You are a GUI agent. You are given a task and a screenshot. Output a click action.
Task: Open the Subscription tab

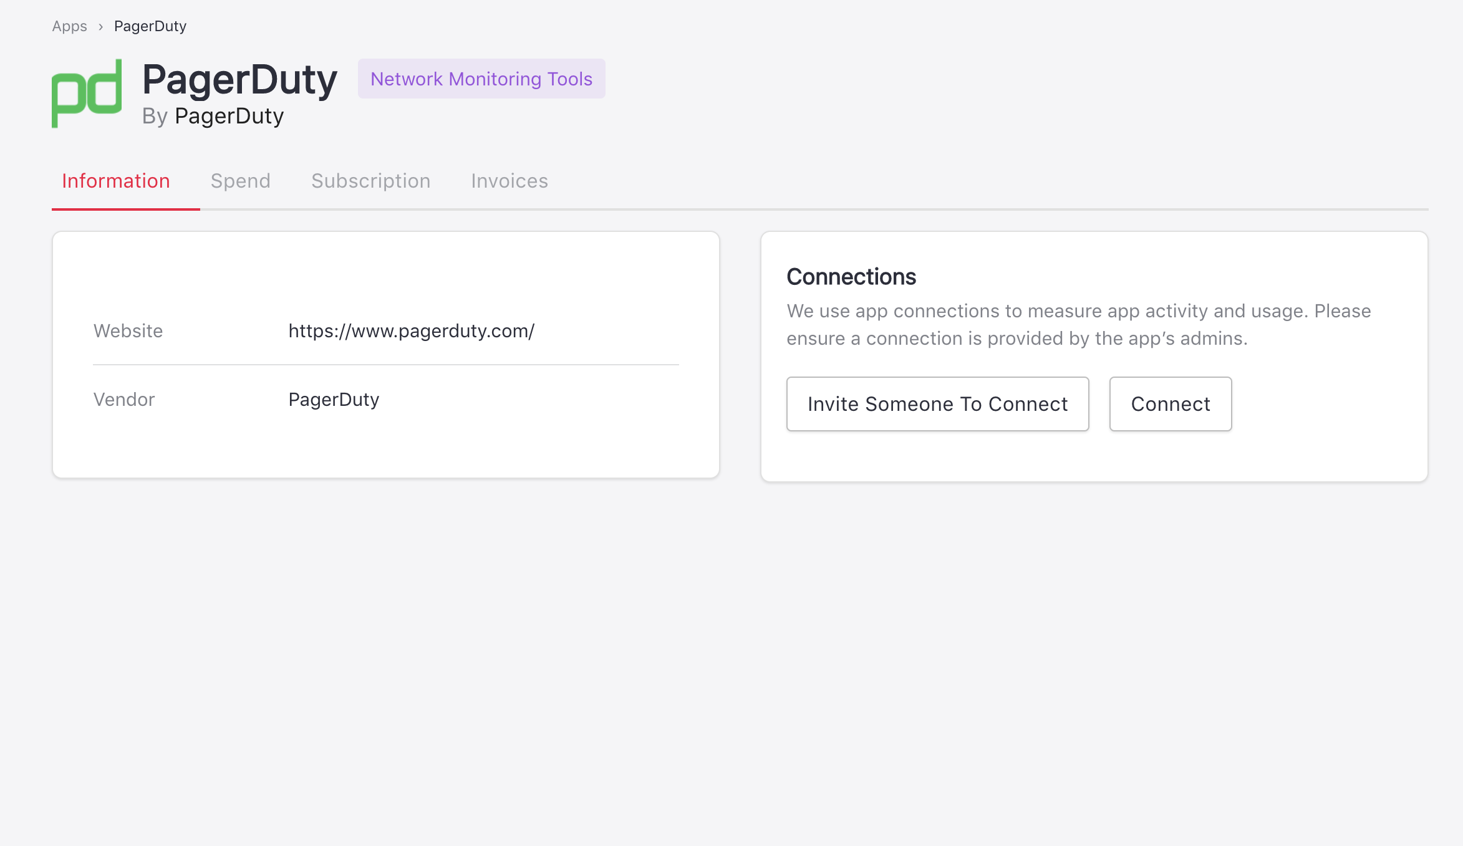coord(370,181)
